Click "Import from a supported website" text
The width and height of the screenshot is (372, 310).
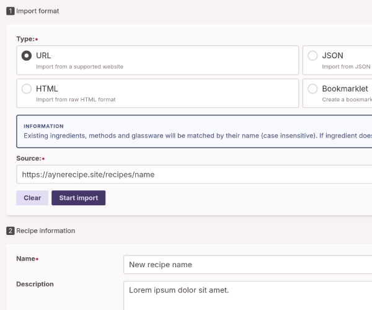pos(79,66)
